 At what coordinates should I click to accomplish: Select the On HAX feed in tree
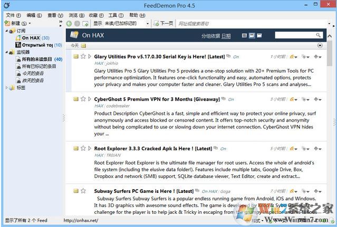click(31, 38)
